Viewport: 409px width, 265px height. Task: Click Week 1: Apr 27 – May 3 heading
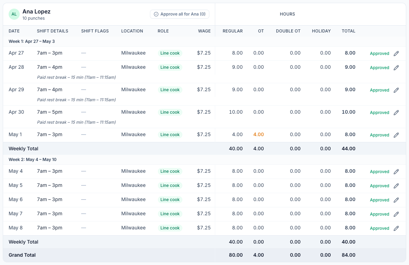[x=31, y=41]
